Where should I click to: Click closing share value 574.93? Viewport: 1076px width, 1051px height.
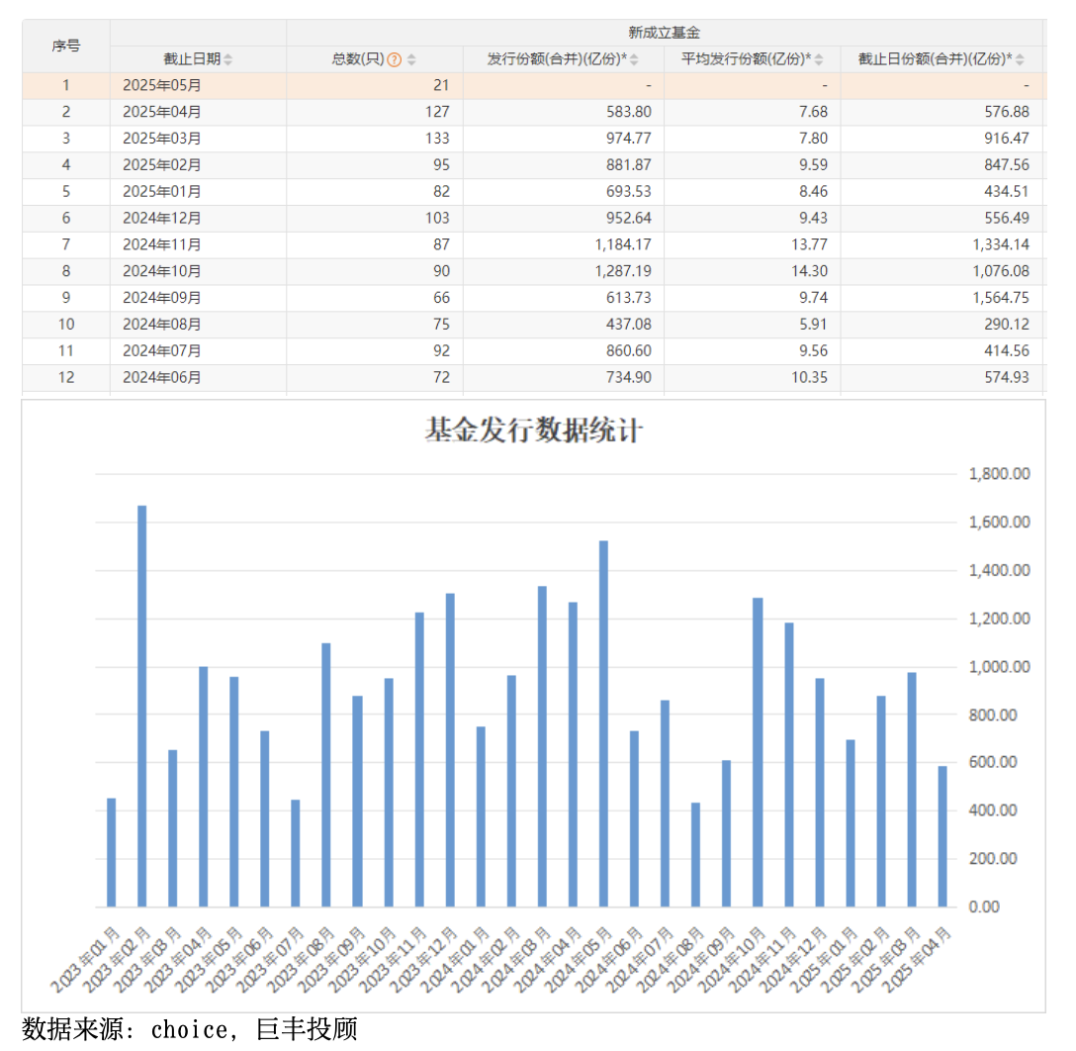pyautogui.click(x=1007, y=377)
